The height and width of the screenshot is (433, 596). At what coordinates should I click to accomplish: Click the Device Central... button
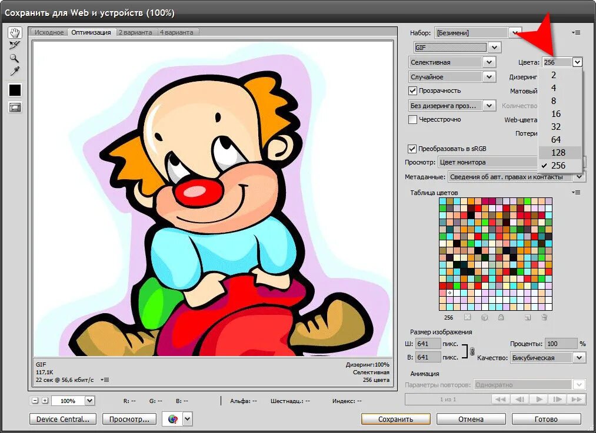[63, 419]
